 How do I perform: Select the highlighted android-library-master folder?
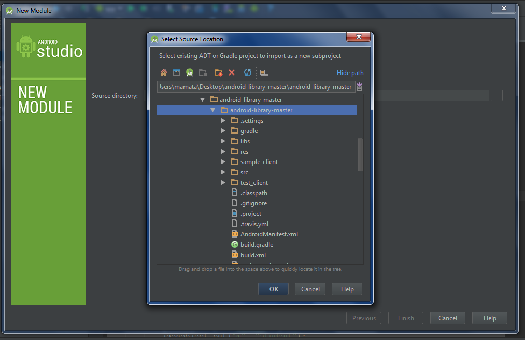point(257,110)
